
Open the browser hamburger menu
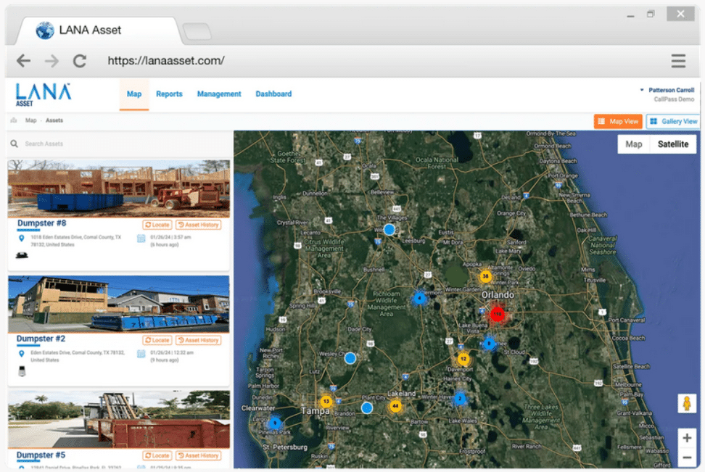point(678,61)
